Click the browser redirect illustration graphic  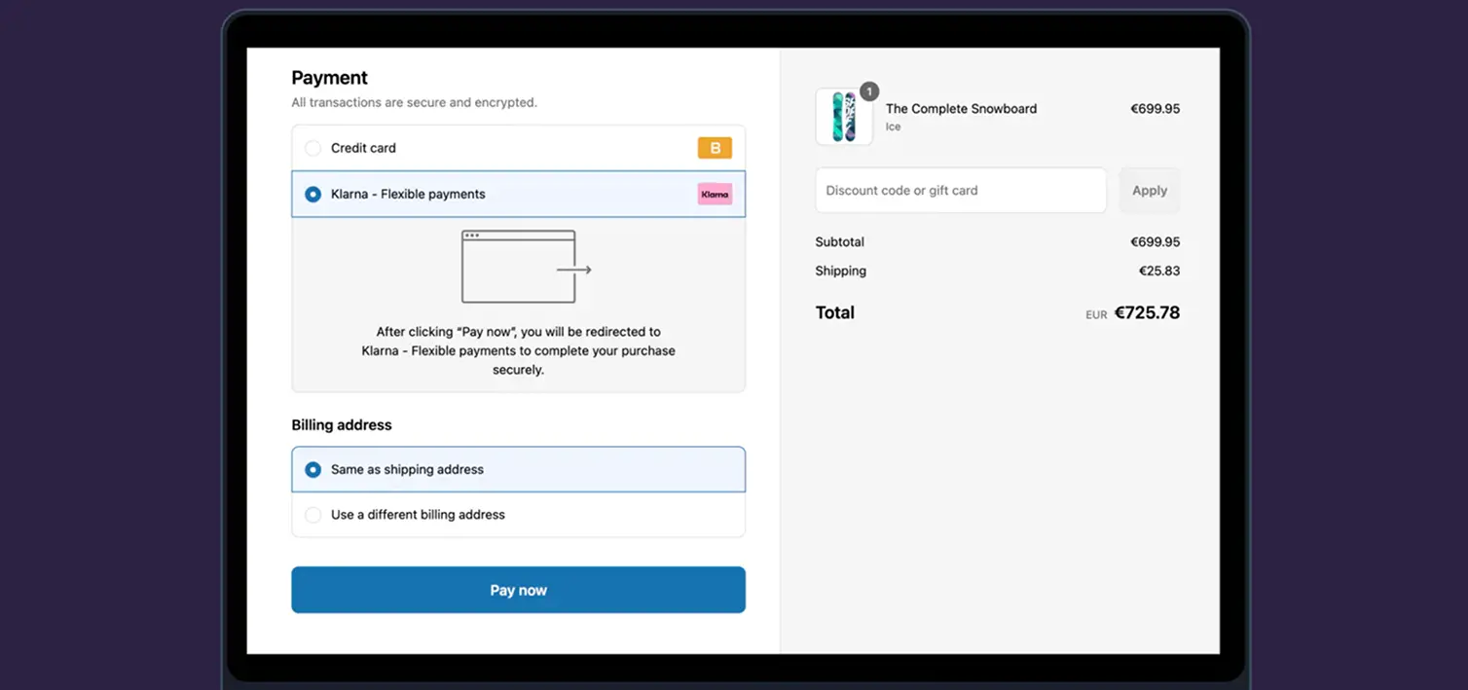point(519,265)
